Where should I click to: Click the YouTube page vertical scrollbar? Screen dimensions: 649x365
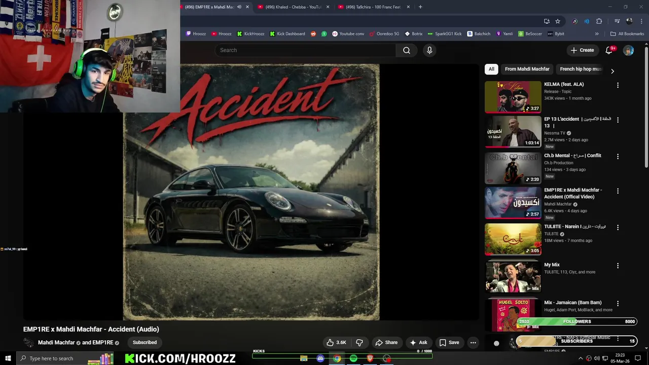click(646, 106)
